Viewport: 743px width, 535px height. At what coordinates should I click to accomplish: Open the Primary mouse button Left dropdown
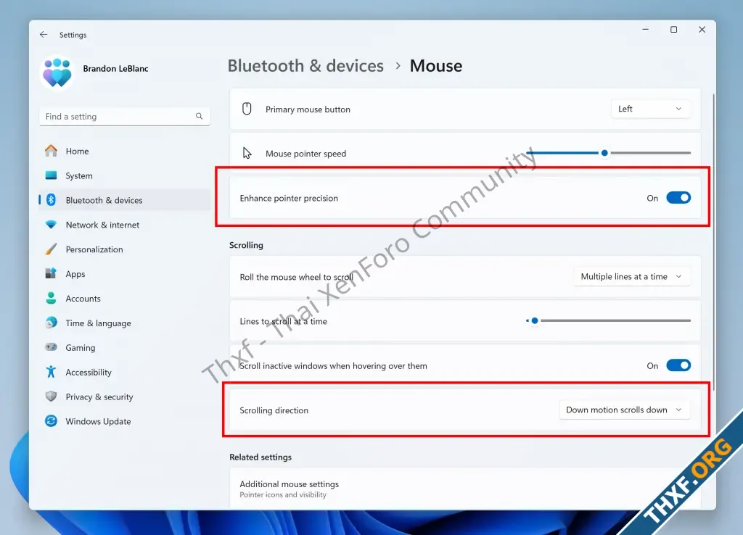click(650, 109)
